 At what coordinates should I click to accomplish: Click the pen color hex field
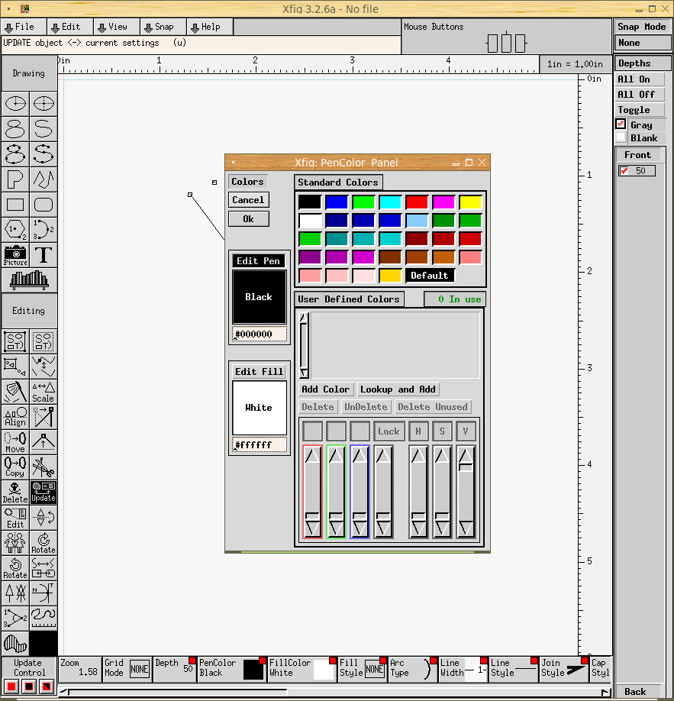[x=260, y=334]
